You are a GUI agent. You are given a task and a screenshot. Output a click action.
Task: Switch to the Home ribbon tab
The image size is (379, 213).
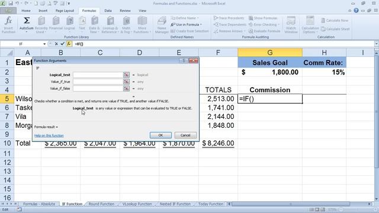(26, 11)
